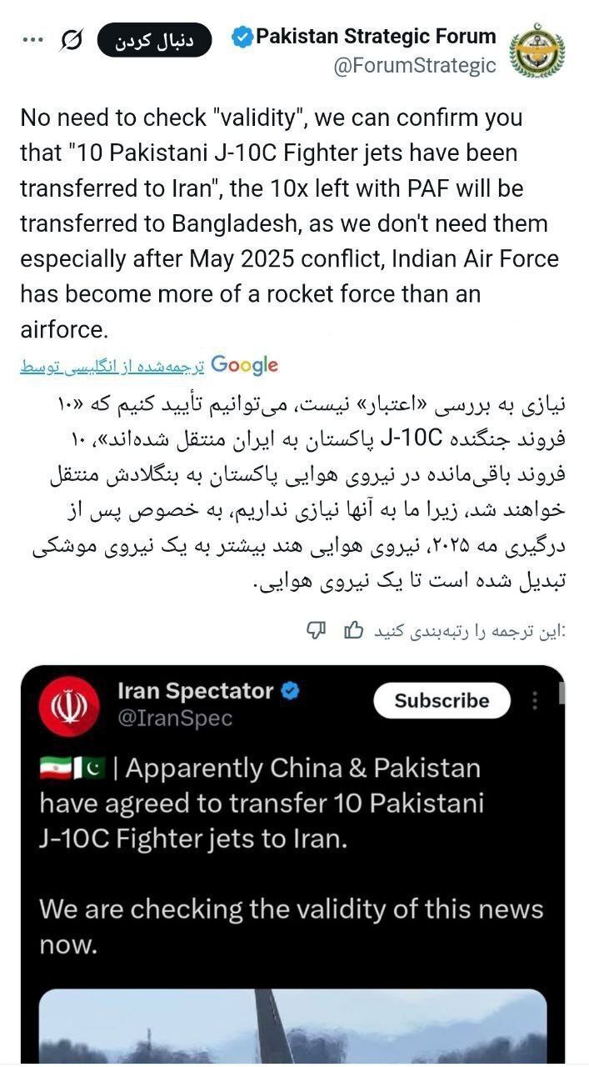Image resolution: width=589 pixels, height=1067 pixels.
Task: Click the Grok slashed-circle icon
Action: pyautogui.click(x=72, y=39)
